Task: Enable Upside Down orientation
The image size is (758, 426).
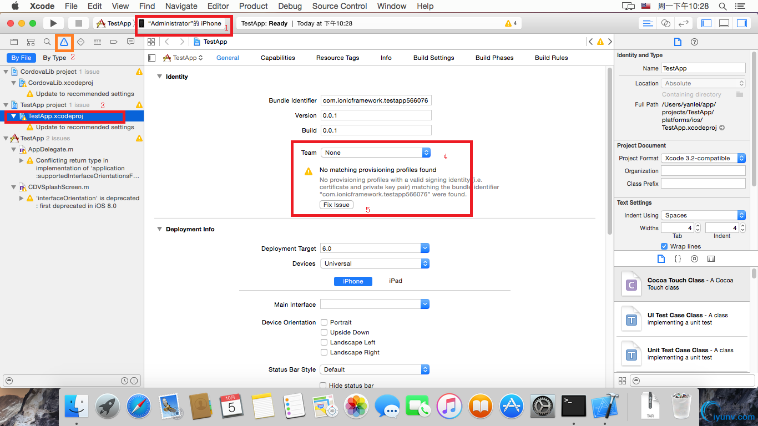Action: tap(324, 332)
